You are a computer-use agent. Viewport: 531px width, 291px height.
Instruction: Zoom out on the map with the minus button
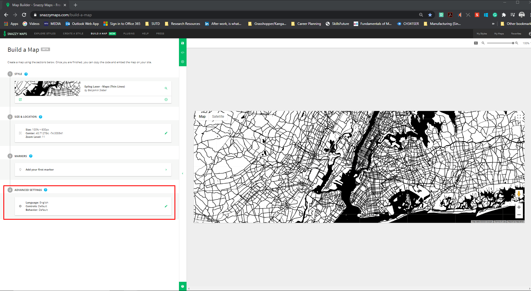click(x=519, y=215)
